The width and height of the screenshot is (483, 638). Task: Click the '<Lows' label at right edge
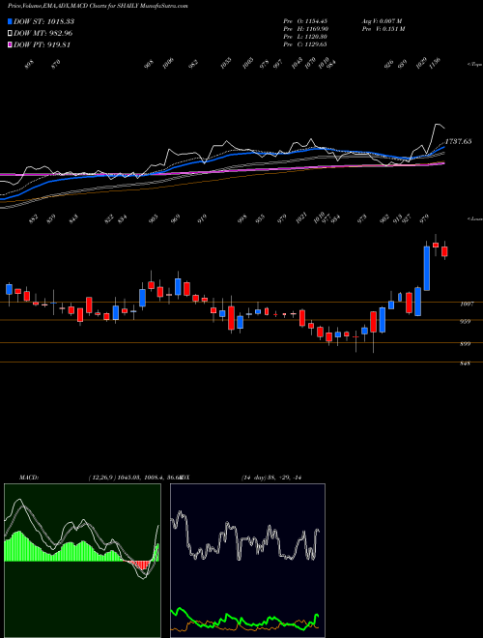click(474, 218)
